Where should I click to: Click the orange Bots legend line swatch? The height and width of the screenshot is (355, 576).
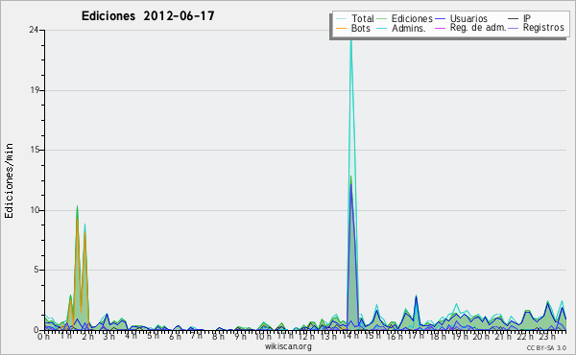coord(341,28)
